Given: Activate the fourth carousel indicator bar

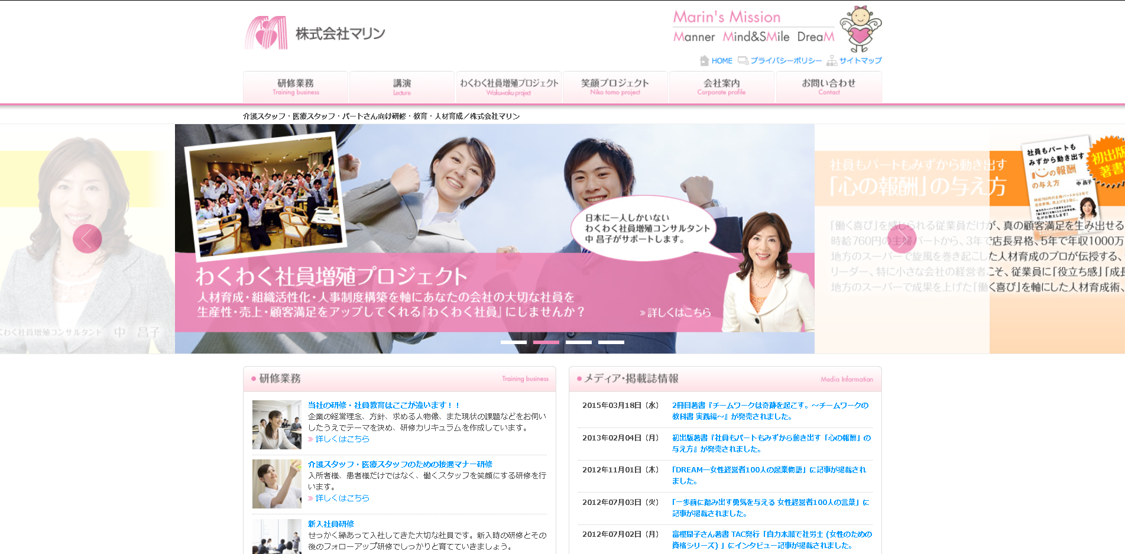Looking at the screenshot, I should (x=611, y=342).
